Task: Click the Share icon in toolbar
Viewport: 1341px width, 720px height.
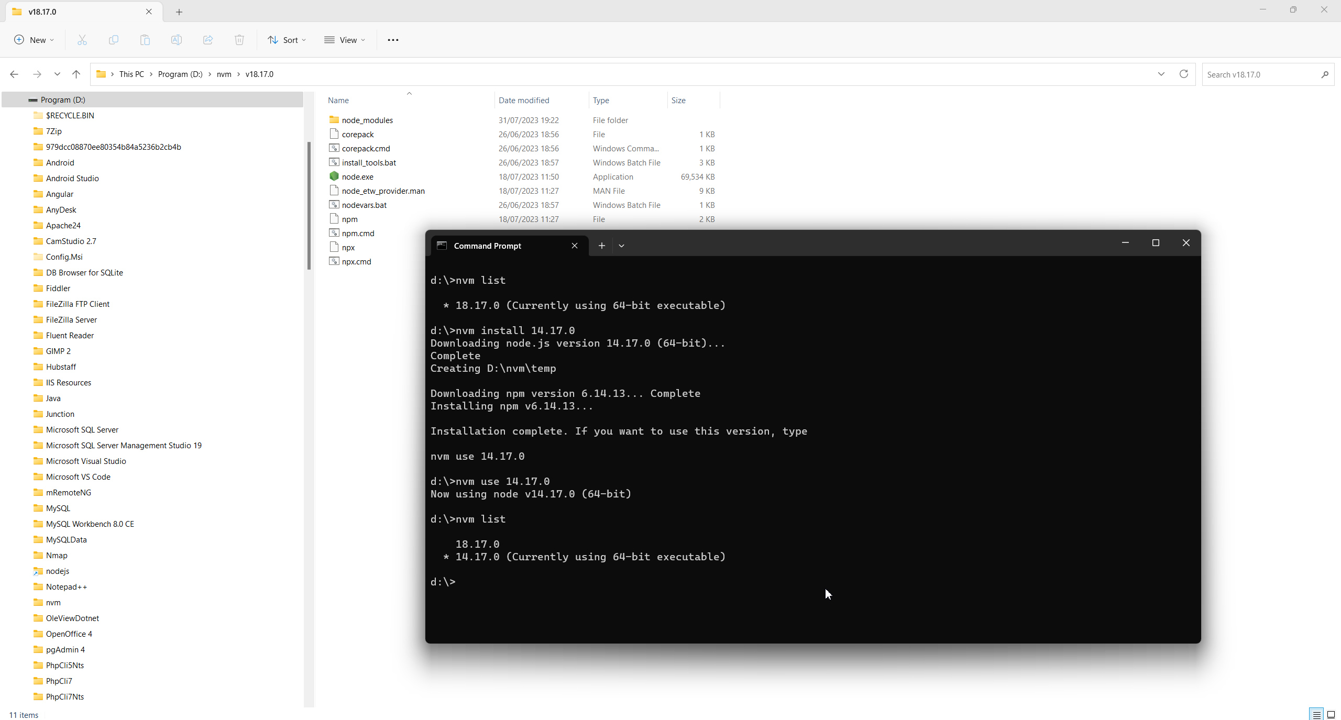Action: tap(208, 40)
